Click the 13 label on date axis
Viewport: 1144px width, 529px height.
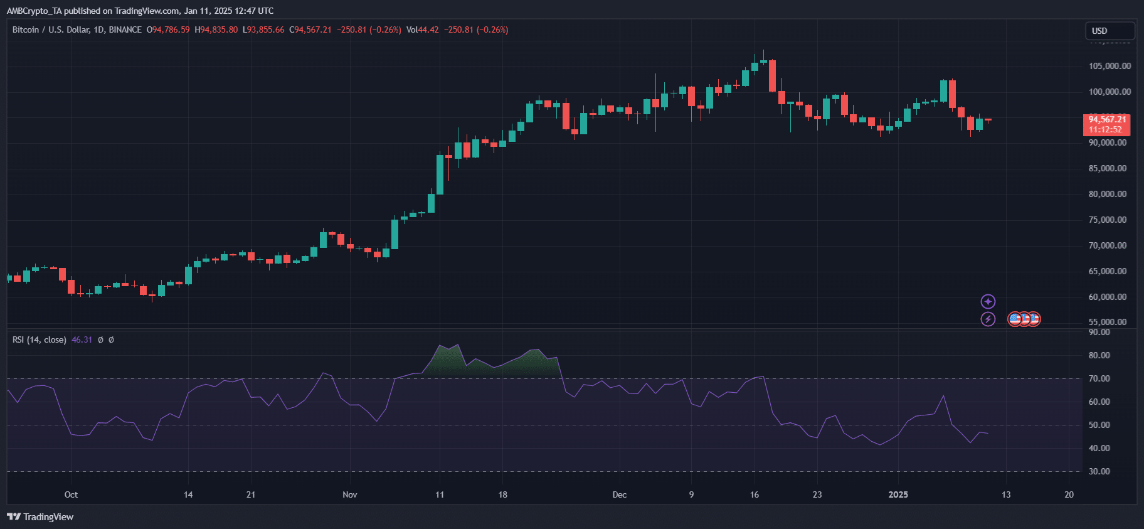coord(1006,494)
